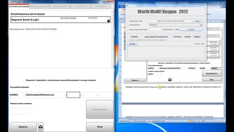Open the Договор tab
Viewport: 234px width, 132px height.
pos(80,7)
